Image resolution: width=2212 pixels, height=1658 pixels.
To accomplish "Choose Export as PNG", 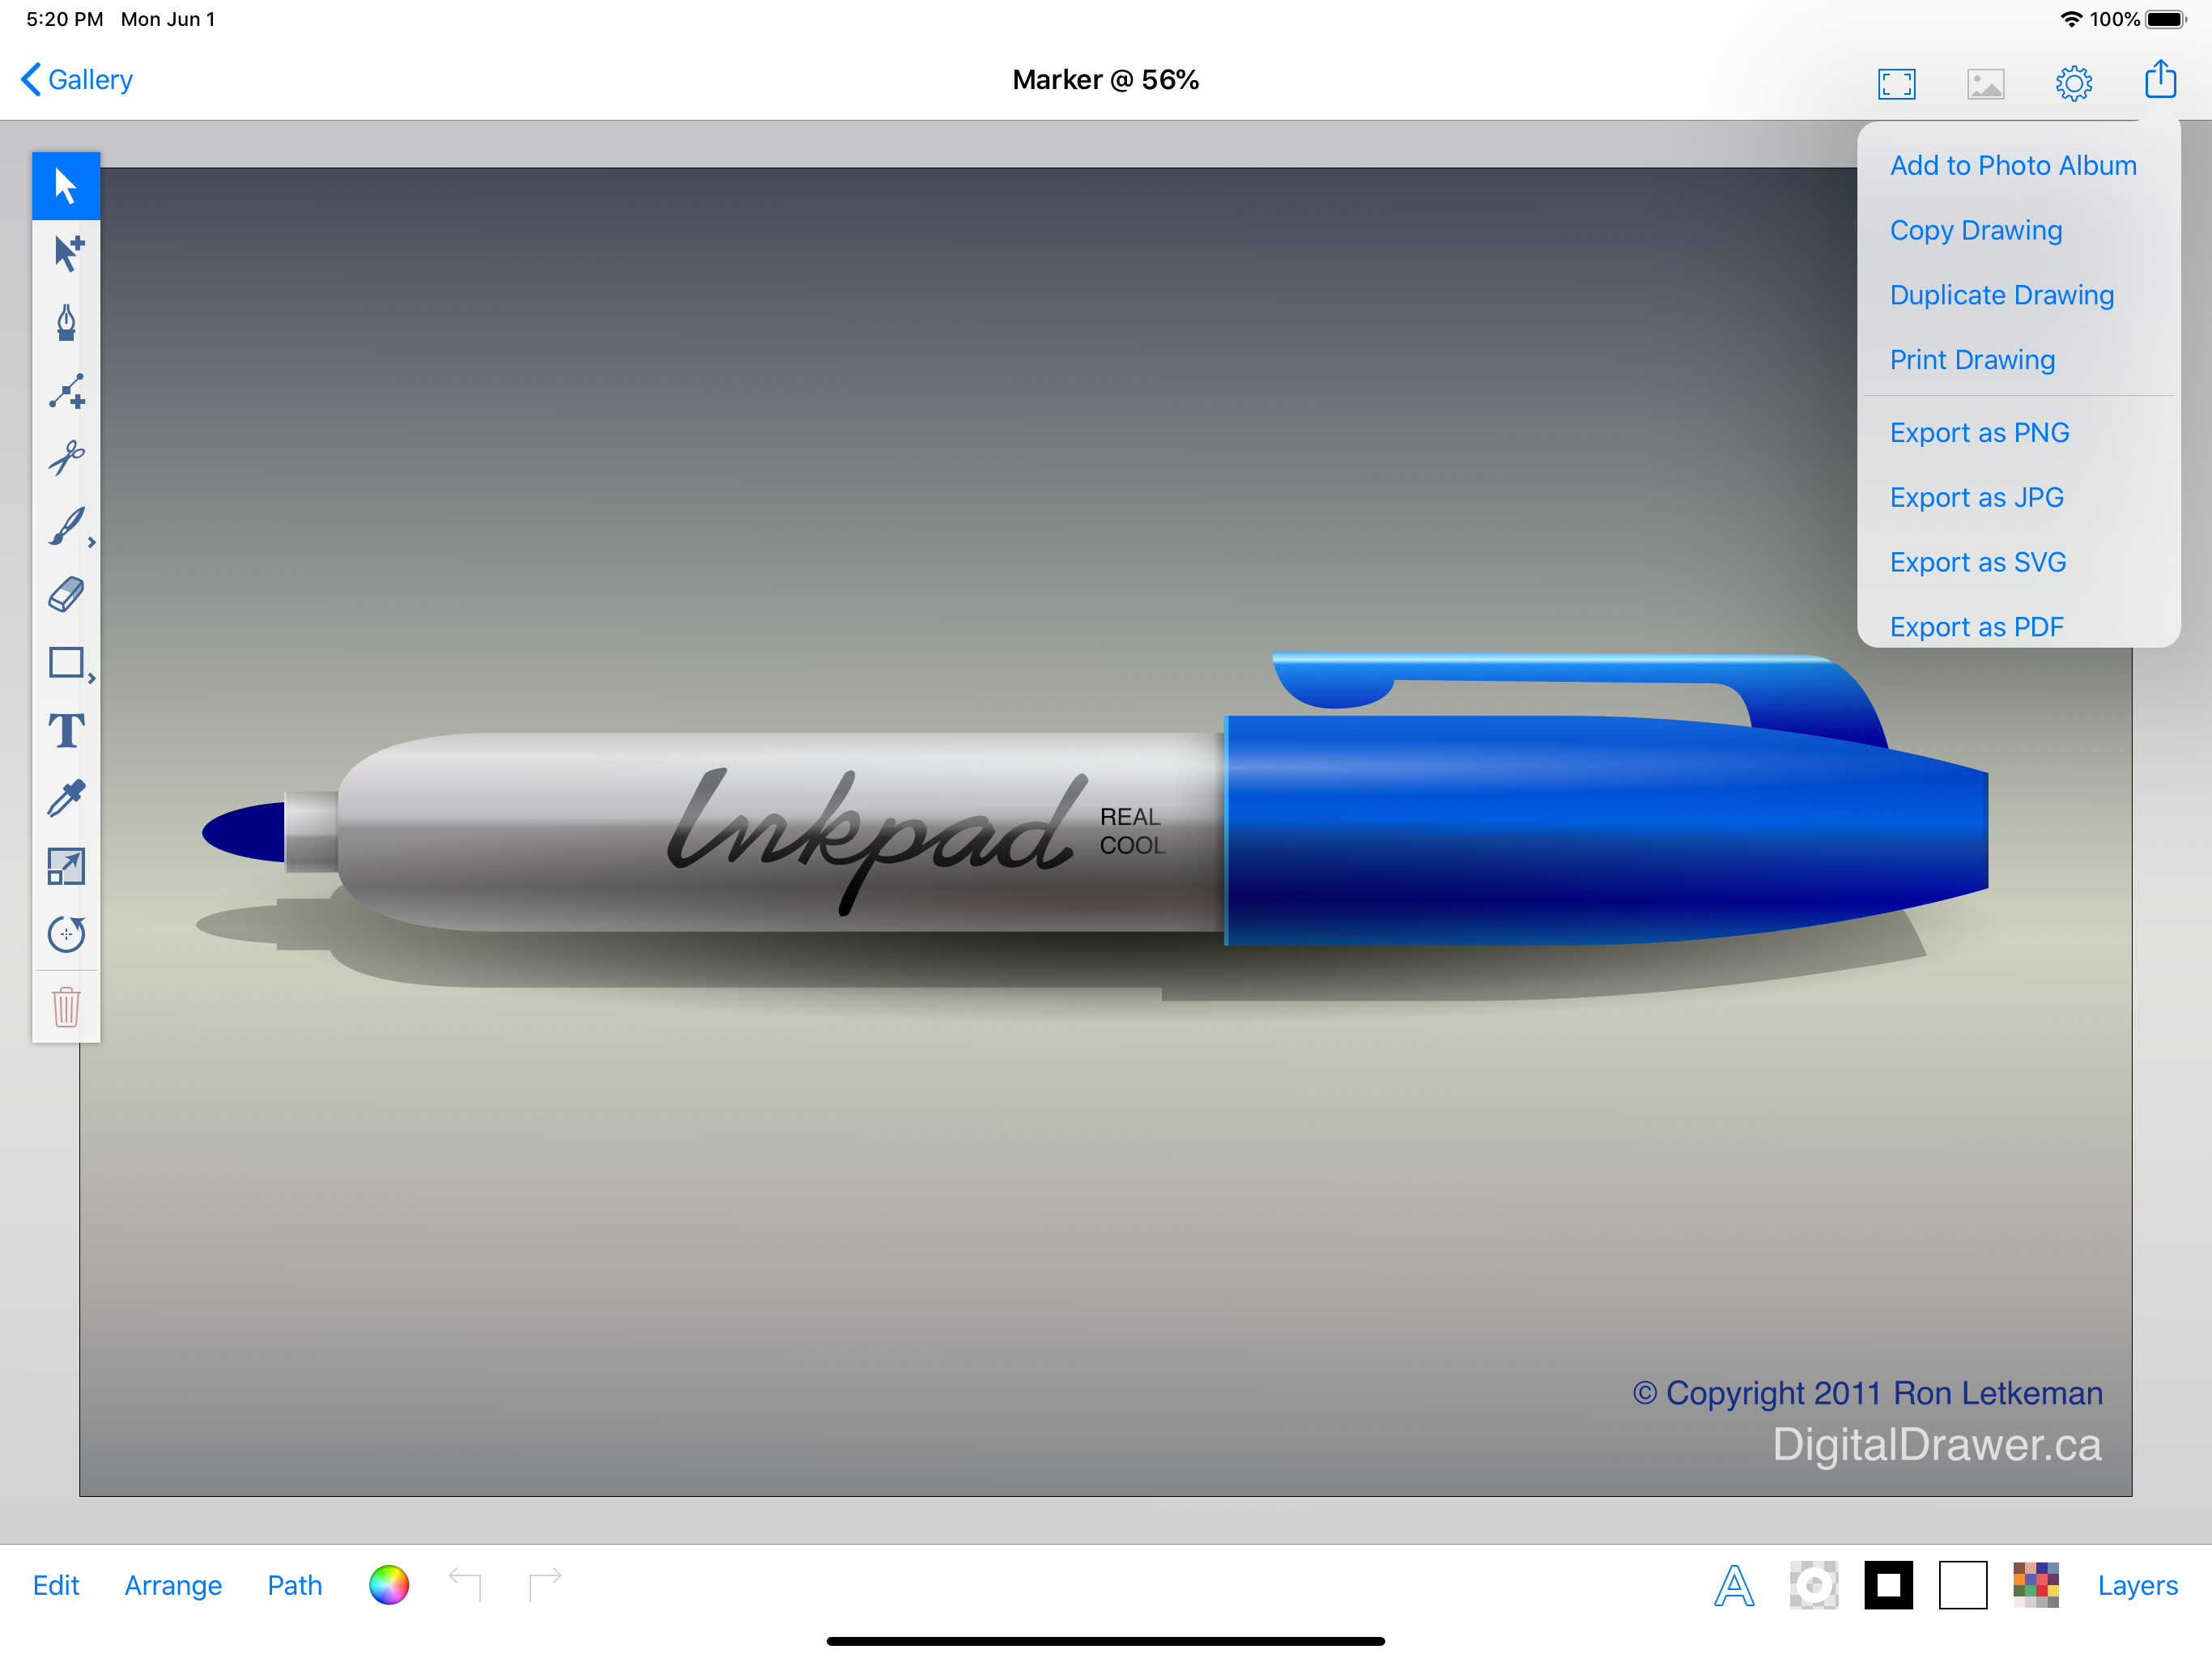I will pyautogui.click(x=1979, y=434).
